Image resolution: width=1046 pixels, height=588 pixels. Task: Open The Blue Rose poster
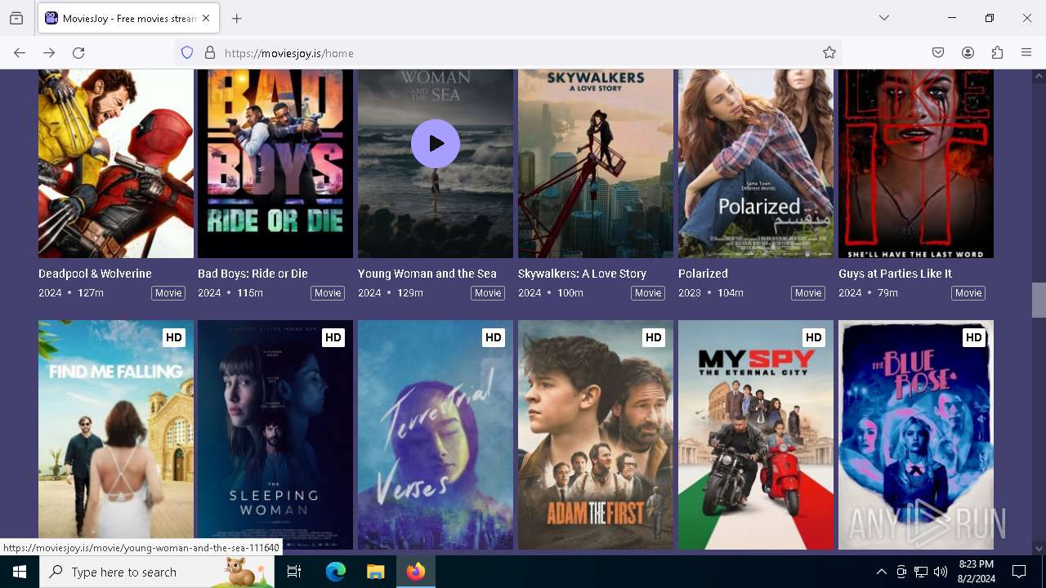coord(916,434)
